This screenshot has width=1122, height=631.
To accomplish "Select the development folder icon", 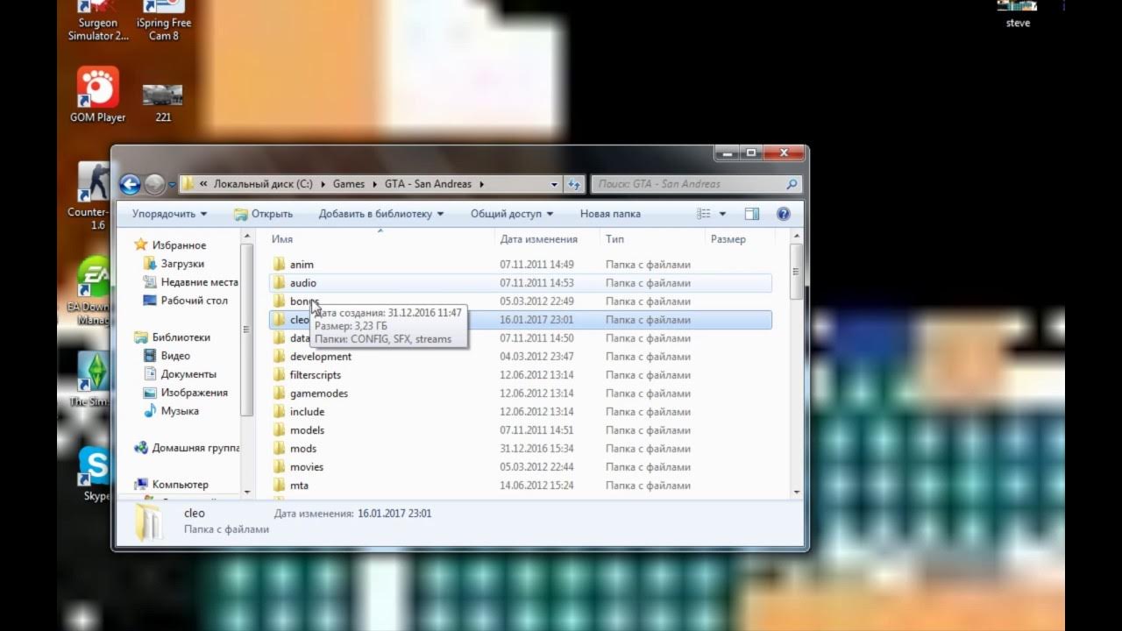I will pos(280,357).
